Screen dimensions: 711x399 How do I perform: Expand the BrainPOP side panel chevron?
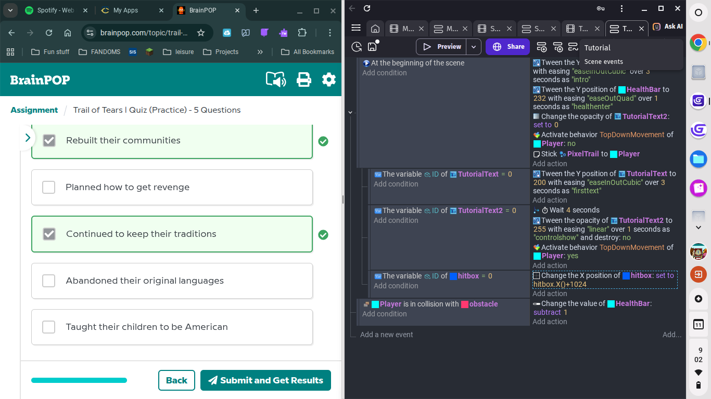[28, 138]
